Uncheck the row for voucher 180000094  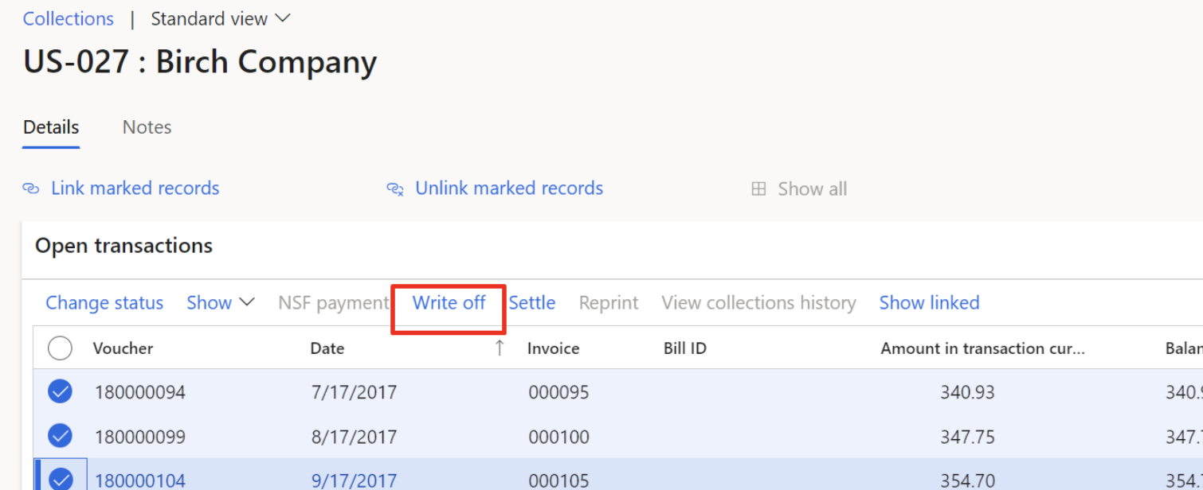click(60, 391)
